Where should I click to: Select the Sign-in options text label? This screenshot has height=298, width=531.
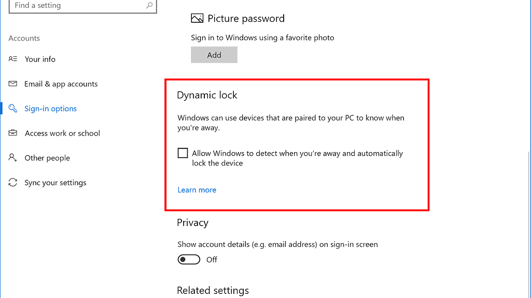(x=50, y=109)
